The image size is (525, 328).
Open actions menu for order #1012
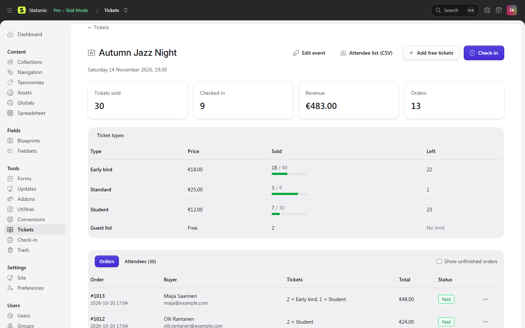coord(485,322)
